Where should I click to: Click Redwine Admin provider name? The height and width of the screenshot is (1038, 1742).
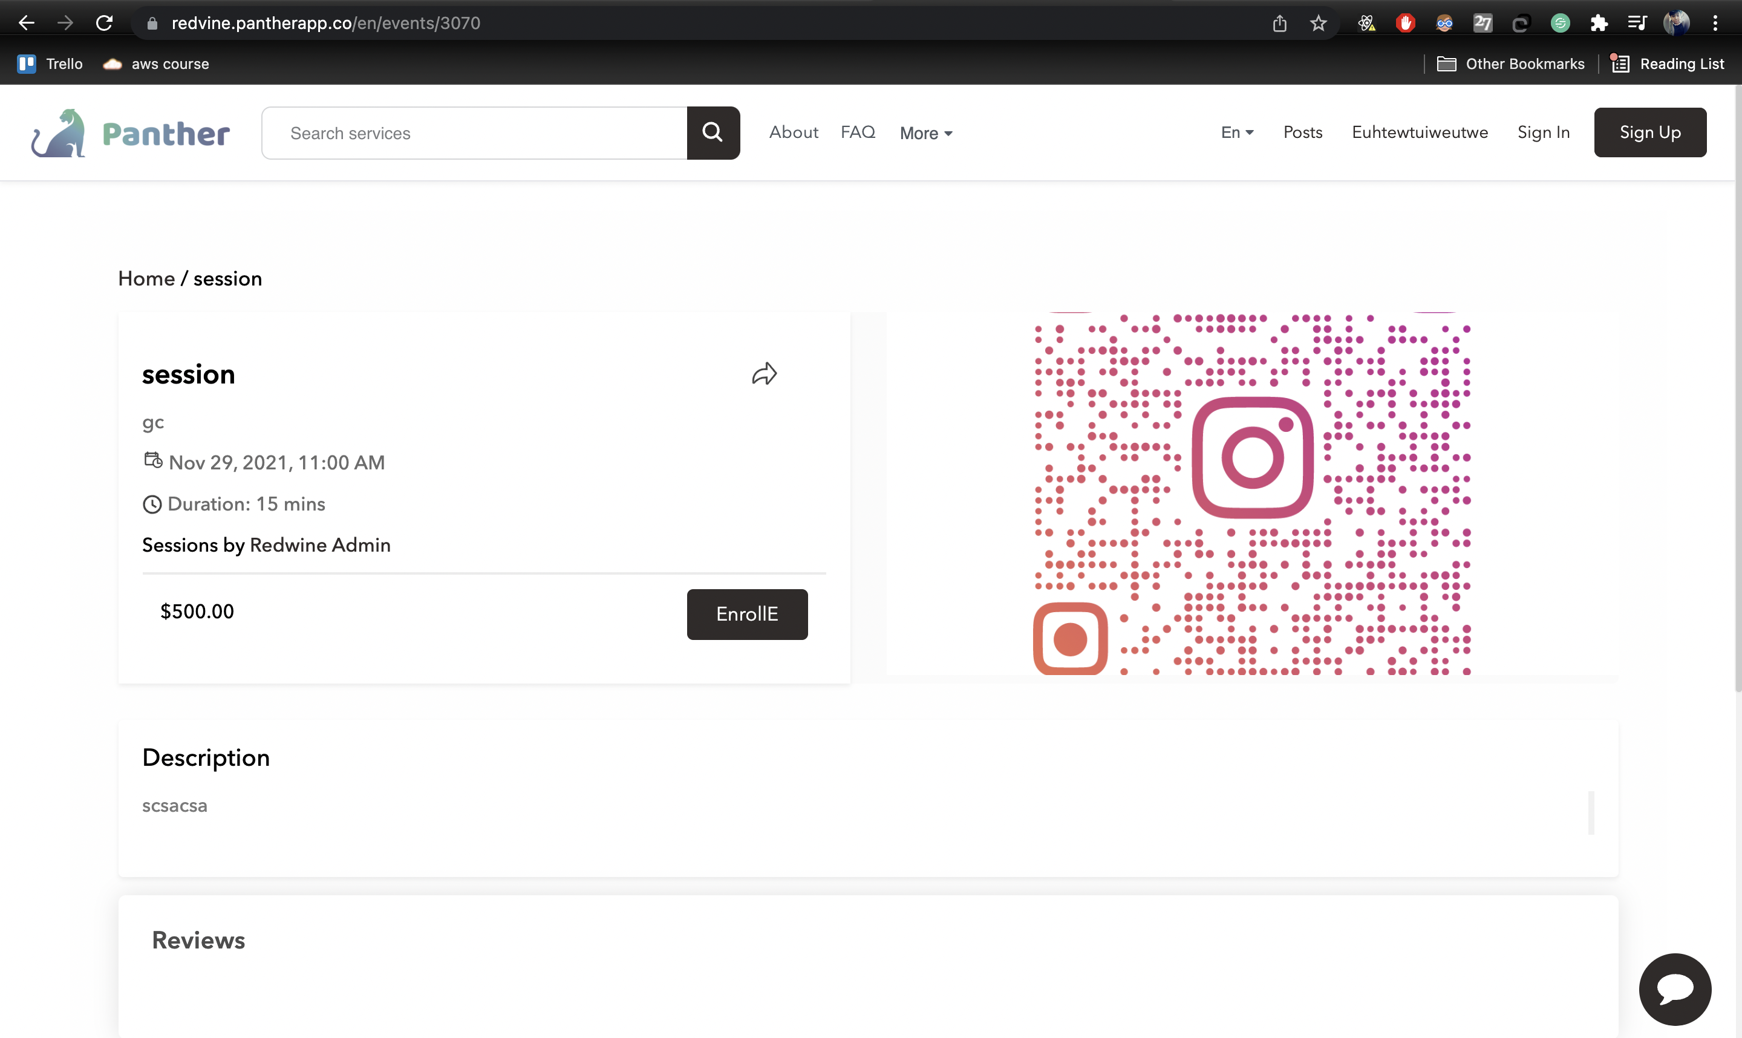coord(321,545)
